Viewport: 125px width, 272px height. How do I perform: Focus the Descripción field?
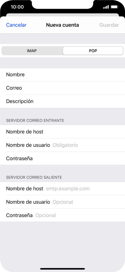point(62,101)
